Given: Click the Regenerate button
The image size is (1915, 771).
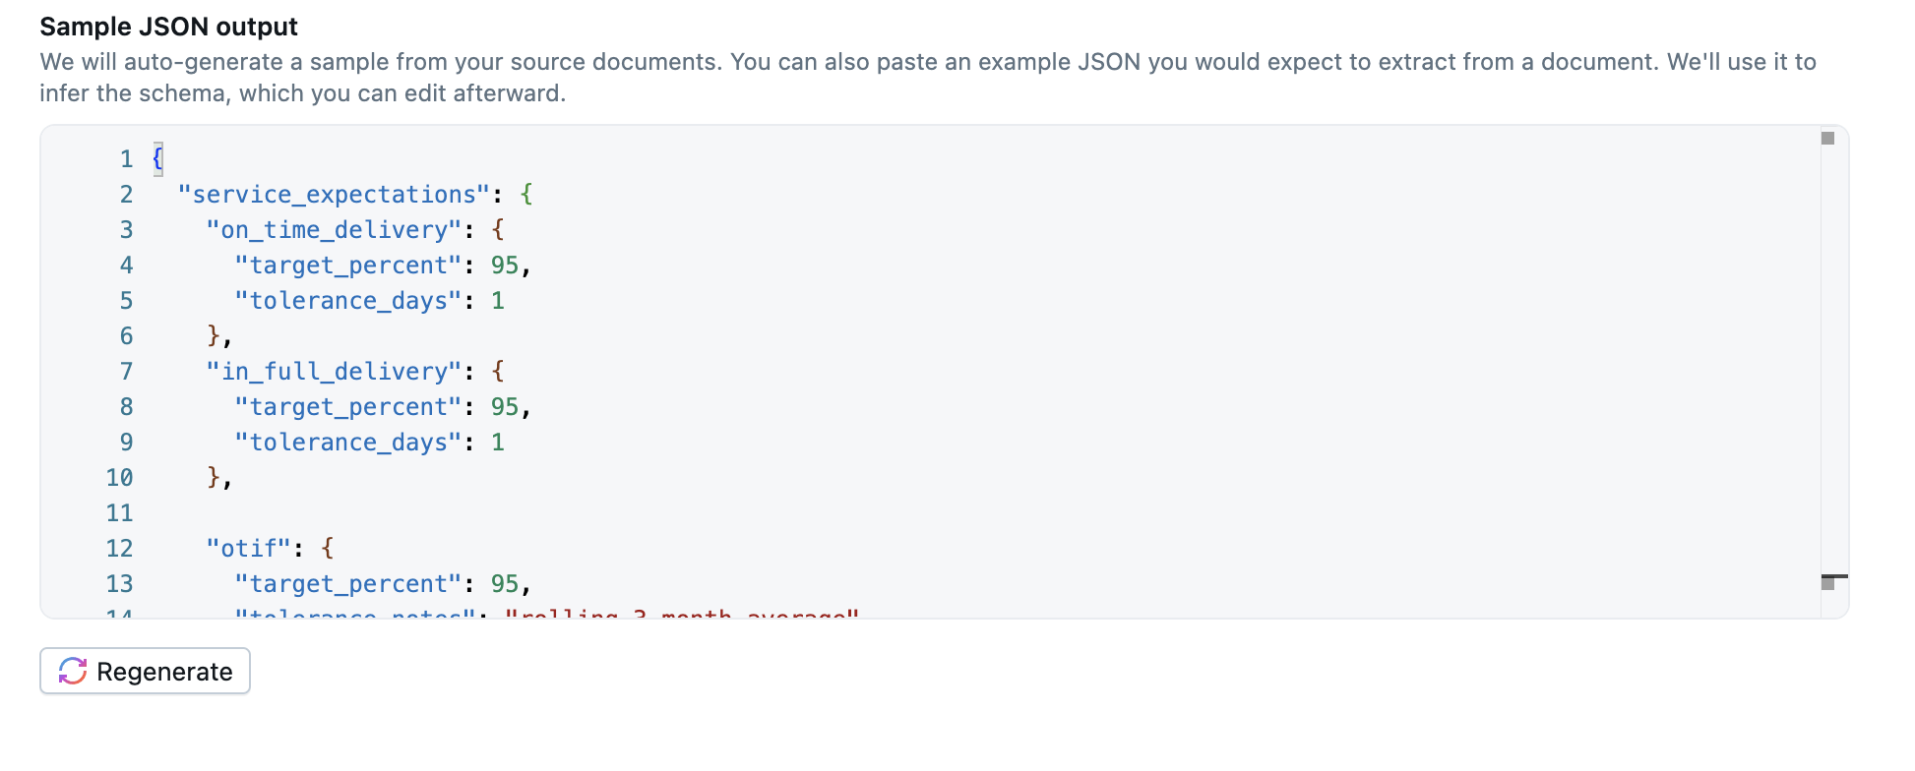Looking at the screenshot, I should tap(145, 671).
